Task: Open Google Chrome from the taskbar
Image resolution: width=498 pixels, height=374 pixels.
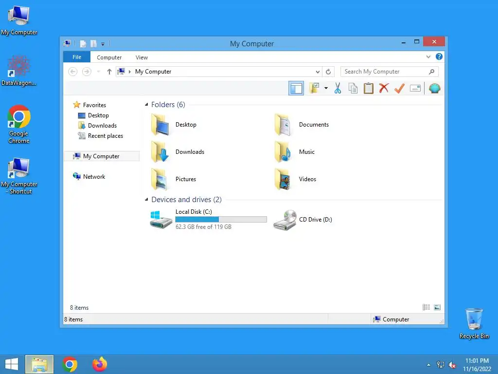Action: [x=70, y=364]
